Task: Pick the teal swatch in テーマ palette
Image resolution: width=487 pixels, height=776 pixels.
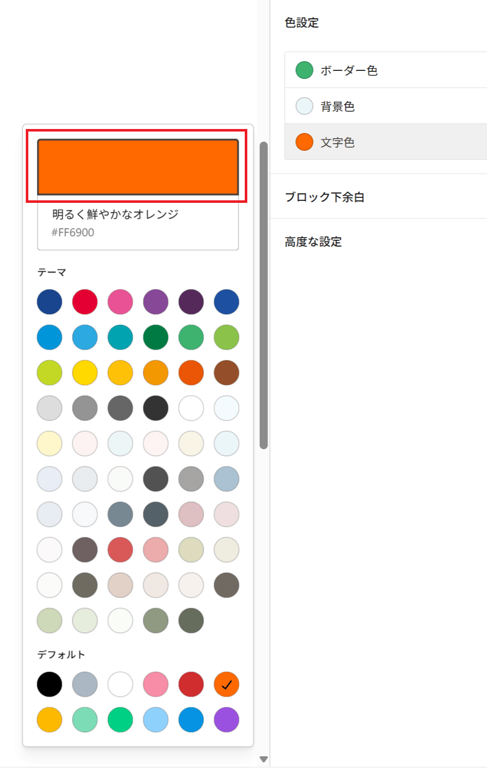Action: pyautogui.click(x=120, y=337)
